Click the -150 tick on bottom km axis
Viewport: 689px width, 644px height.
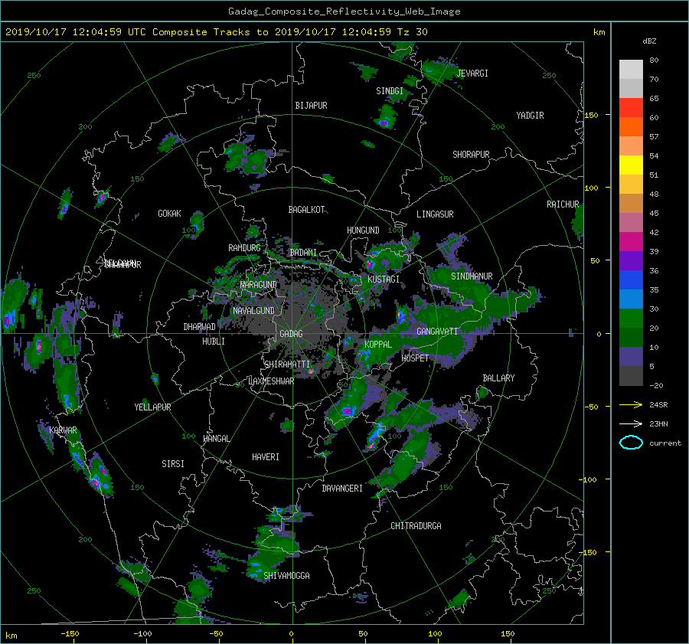(70, 634)
